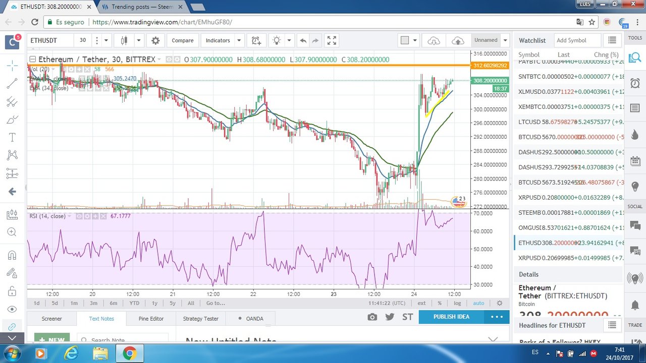The width and height of the screenshot is (646, 363).
Task: Open the Watchlist list menu icon
Action: pos(612,40)
